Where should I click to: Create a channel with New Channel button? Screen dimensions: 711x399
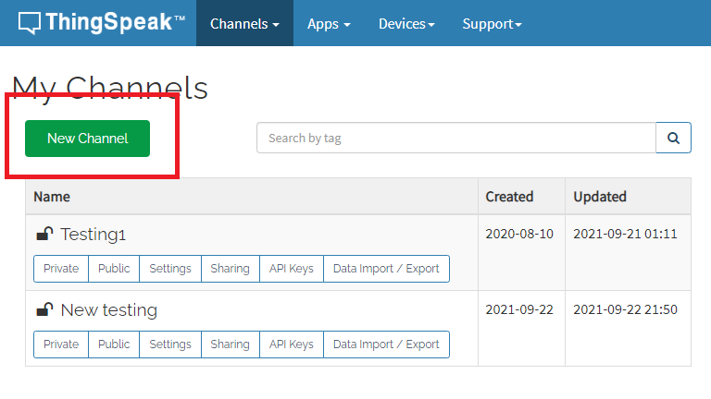point(88,139)
